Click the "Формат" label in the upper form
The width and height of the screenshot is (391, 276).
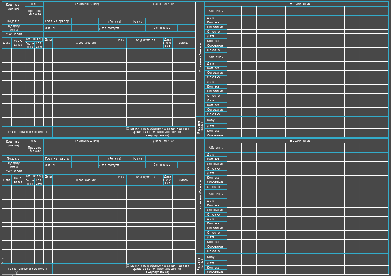point(138,22)
